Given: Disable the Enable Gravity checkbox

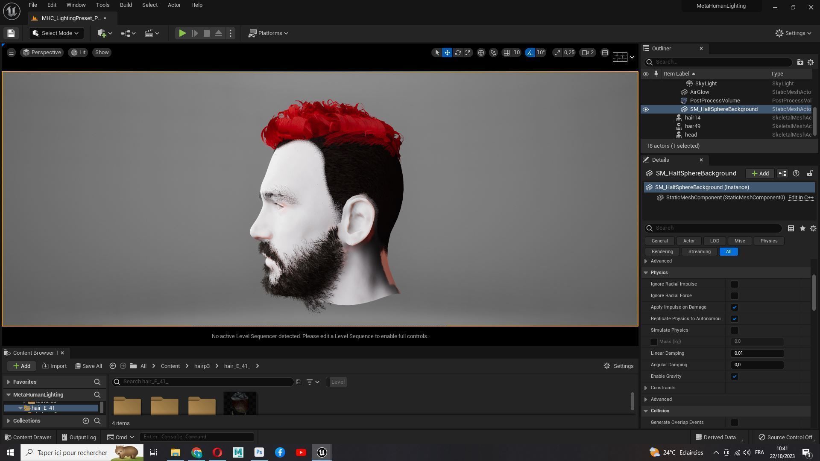Looking at the screenshot, I should (x=734, y=376).
